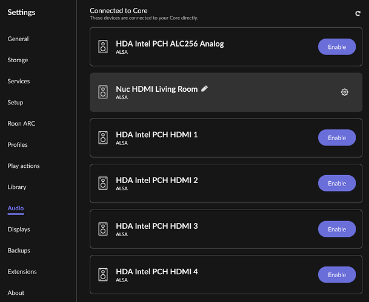Image resolution: width=369 pixels, height=302 pixels.
Task: Open Roon ARC settings
Action: (22, 123)
